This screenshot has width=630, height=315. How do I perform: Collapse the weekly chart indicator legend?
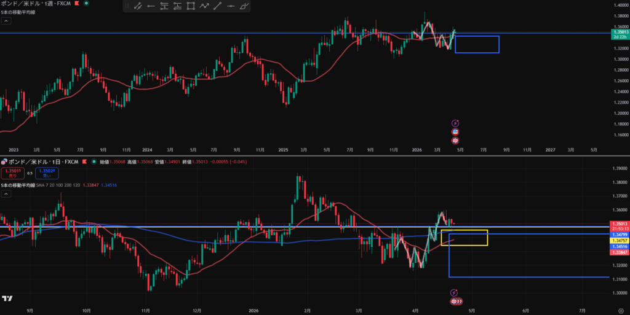6,21
